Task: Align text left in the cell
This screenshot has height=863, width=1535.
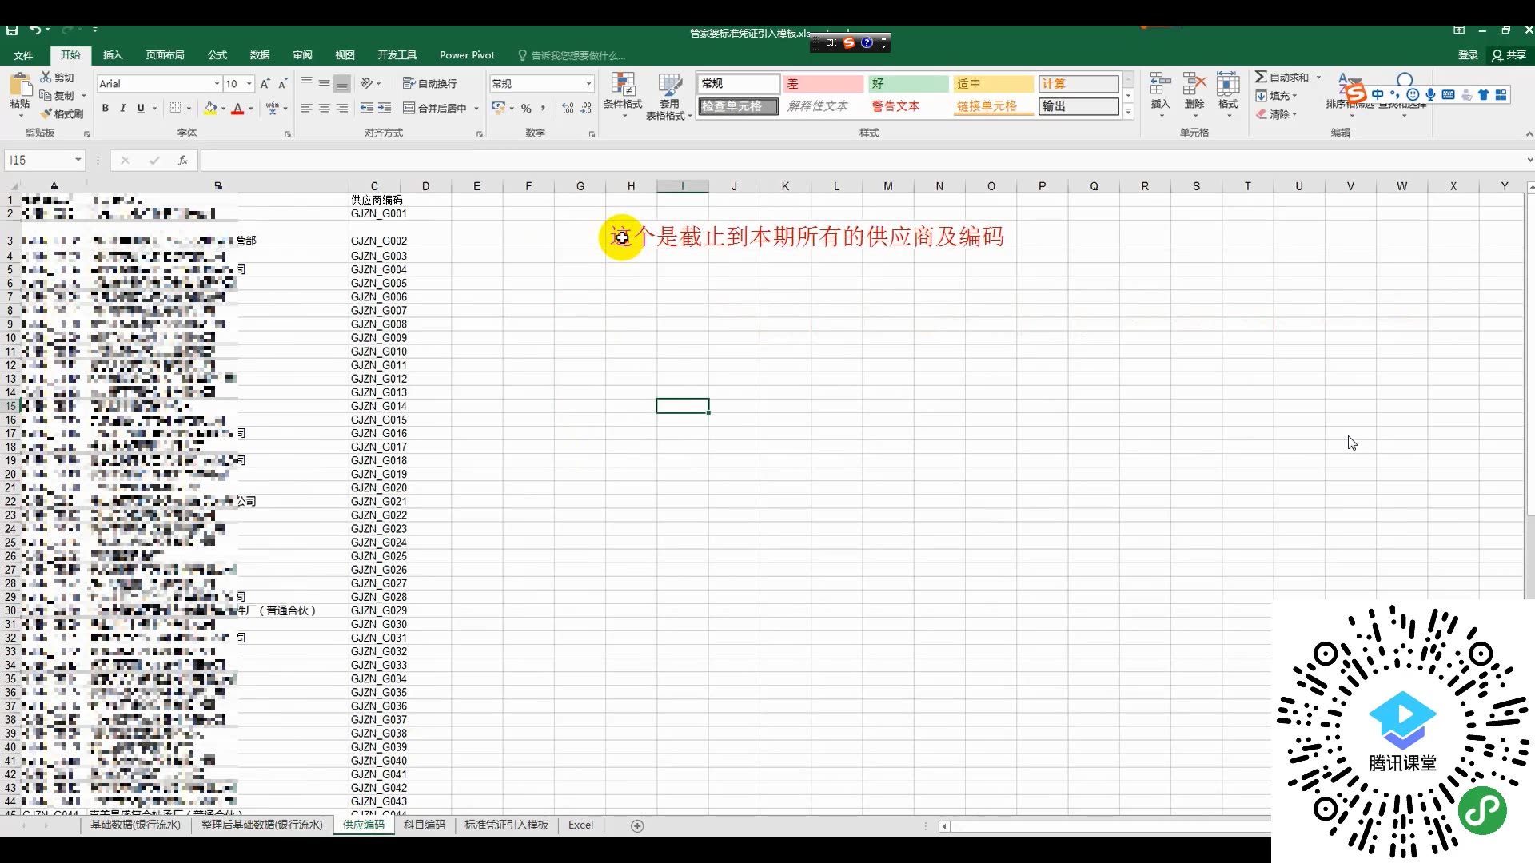Action: (306, 108)
